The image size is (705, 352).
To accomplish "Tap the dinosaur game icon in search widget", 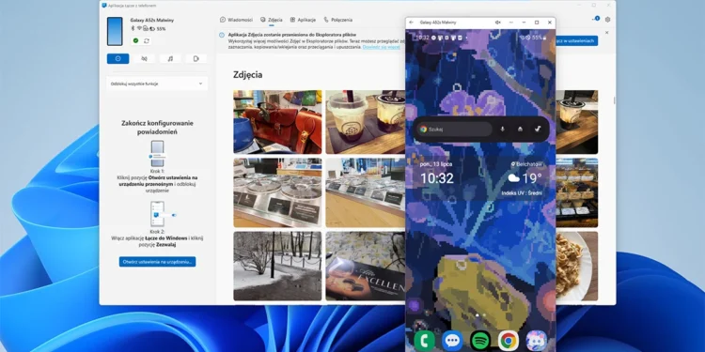I will tap(538, 130).
